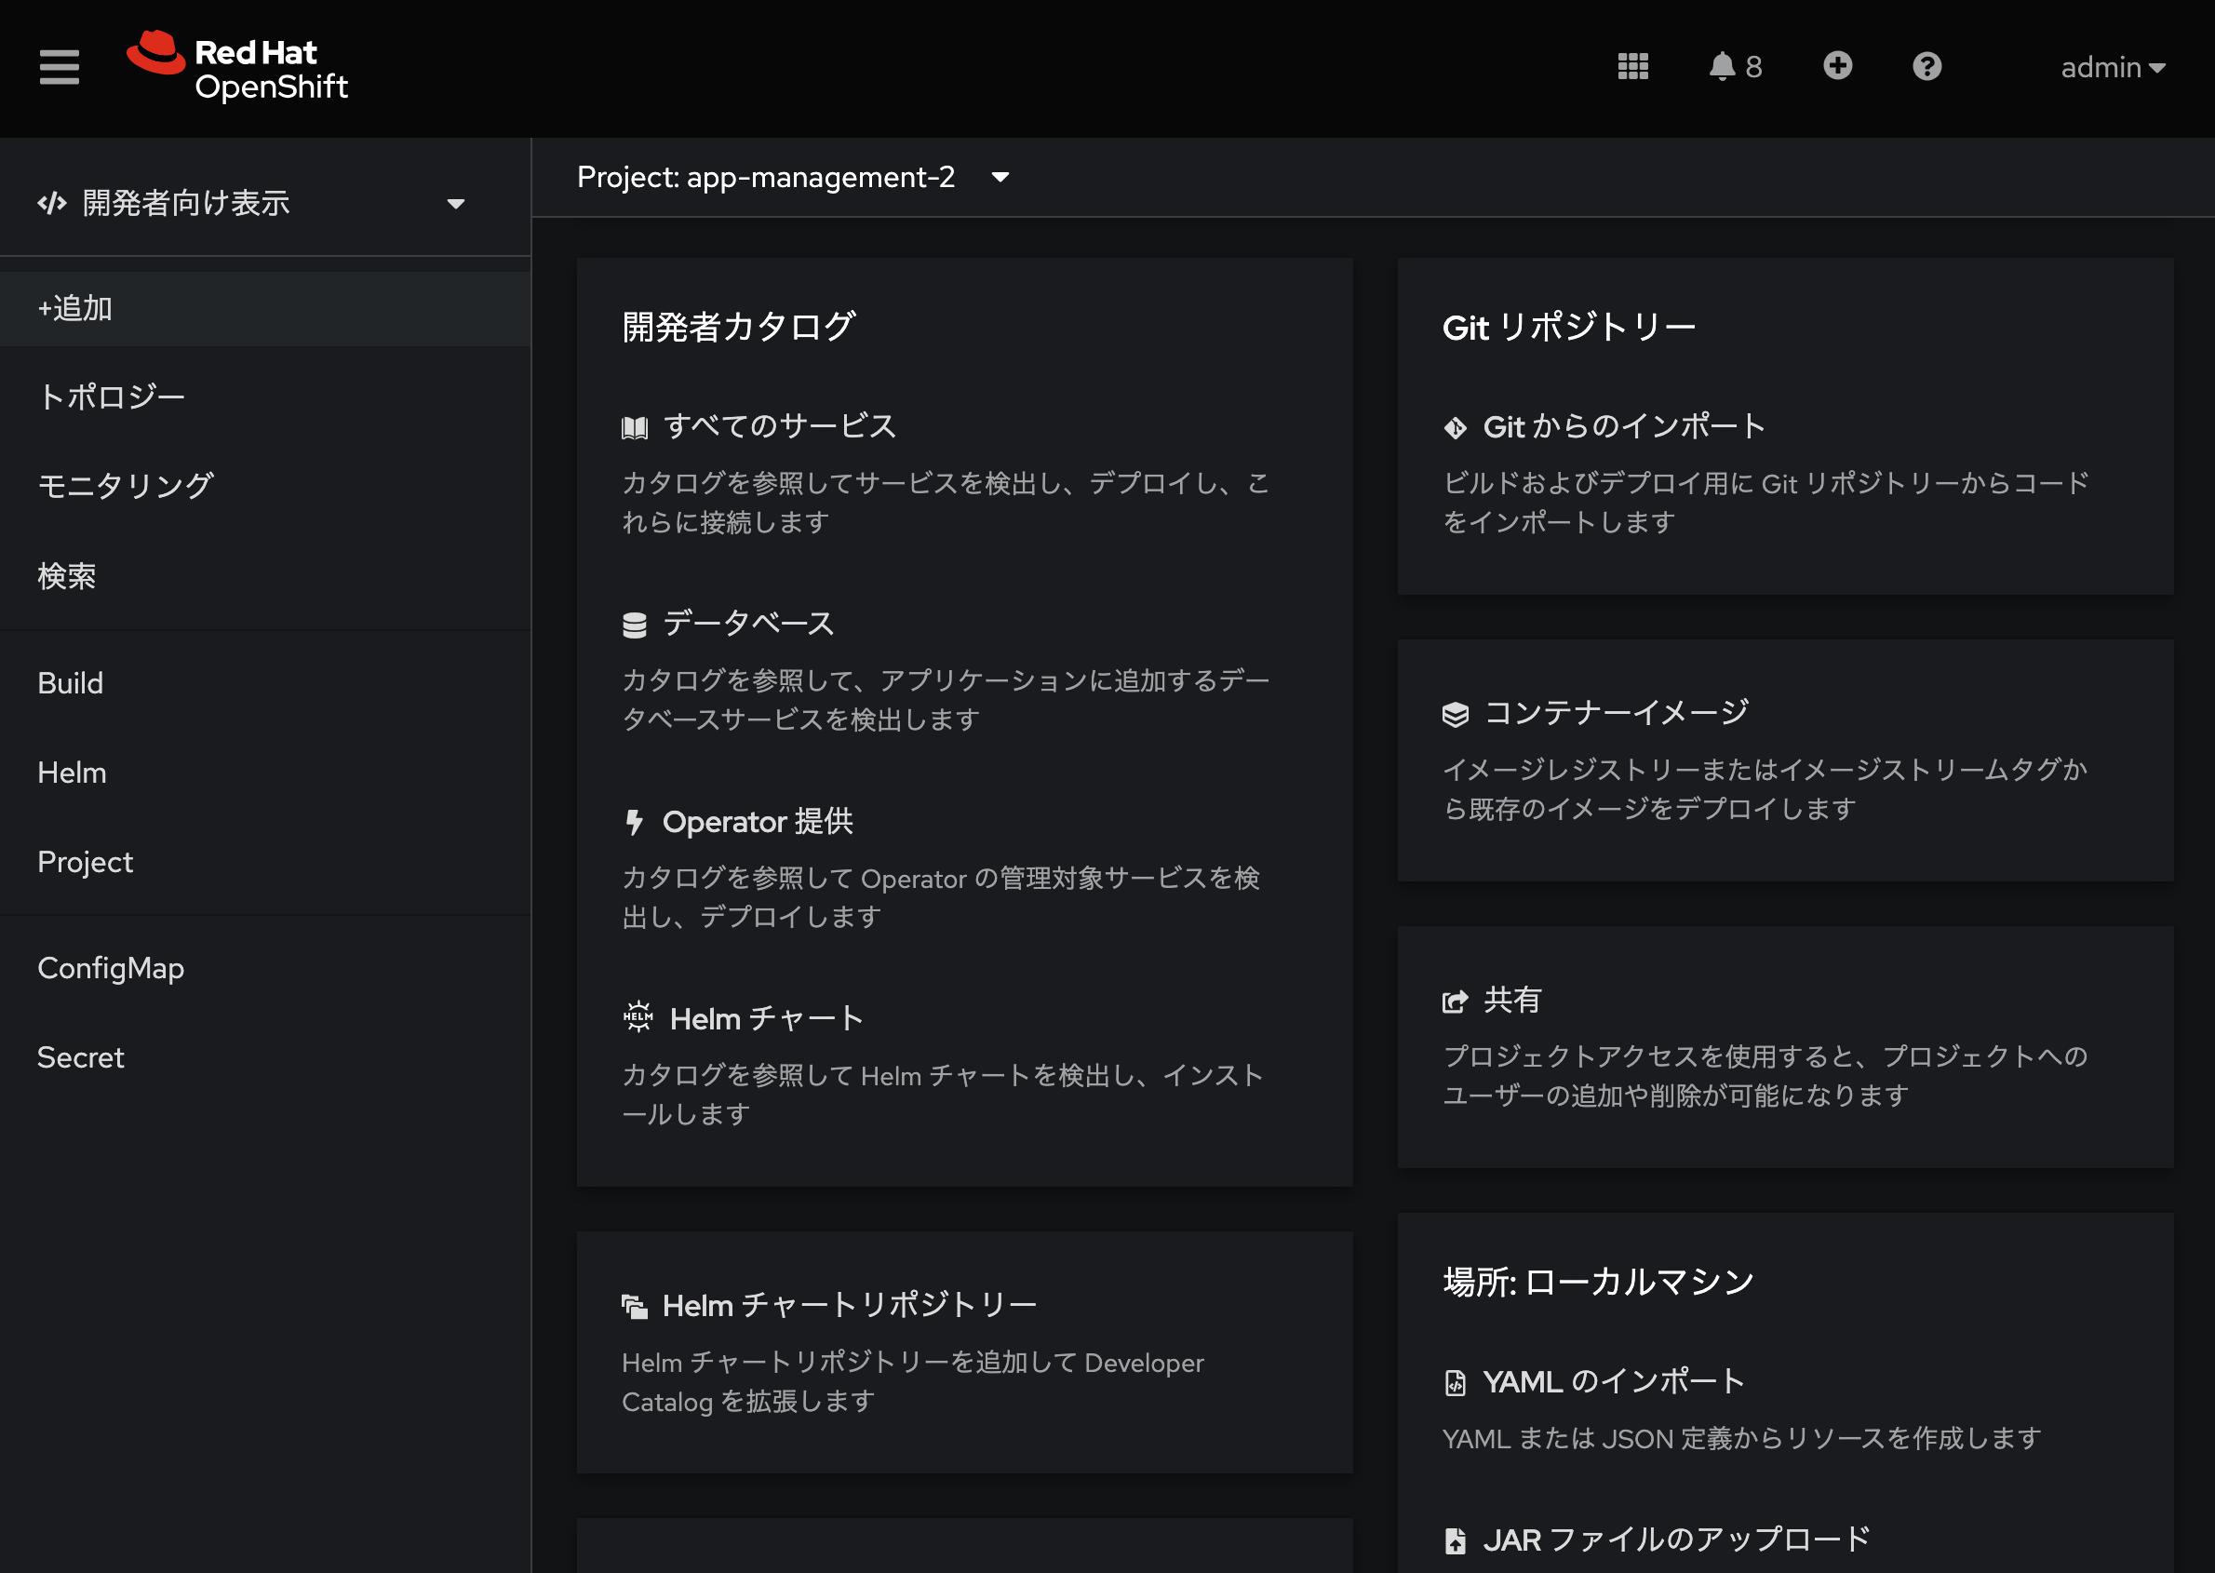Navigate to Helm in the sidebar

[x=265, y=772]
